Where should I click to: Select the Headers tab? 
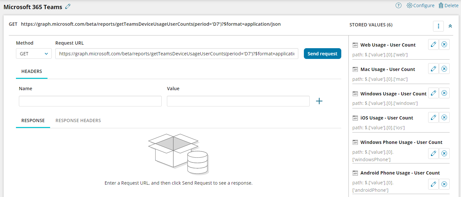(32, 71)
